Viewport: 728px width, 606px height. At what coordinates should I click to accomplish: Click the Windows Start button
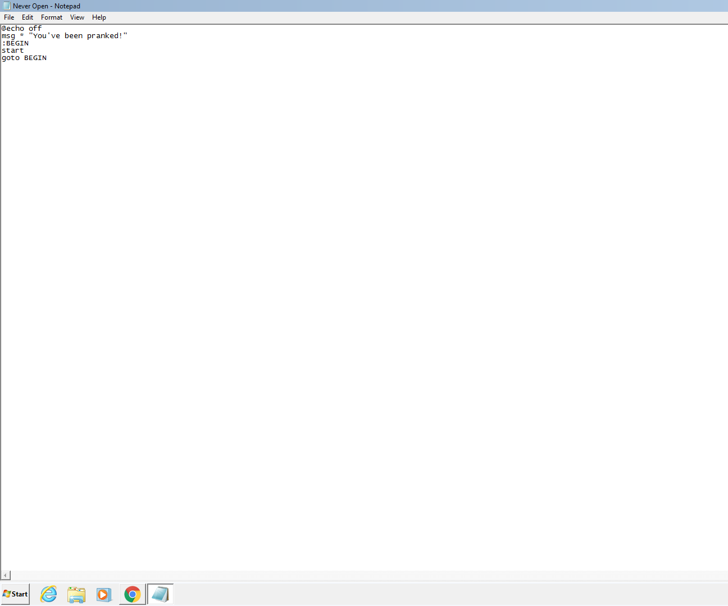click(15, 594)
